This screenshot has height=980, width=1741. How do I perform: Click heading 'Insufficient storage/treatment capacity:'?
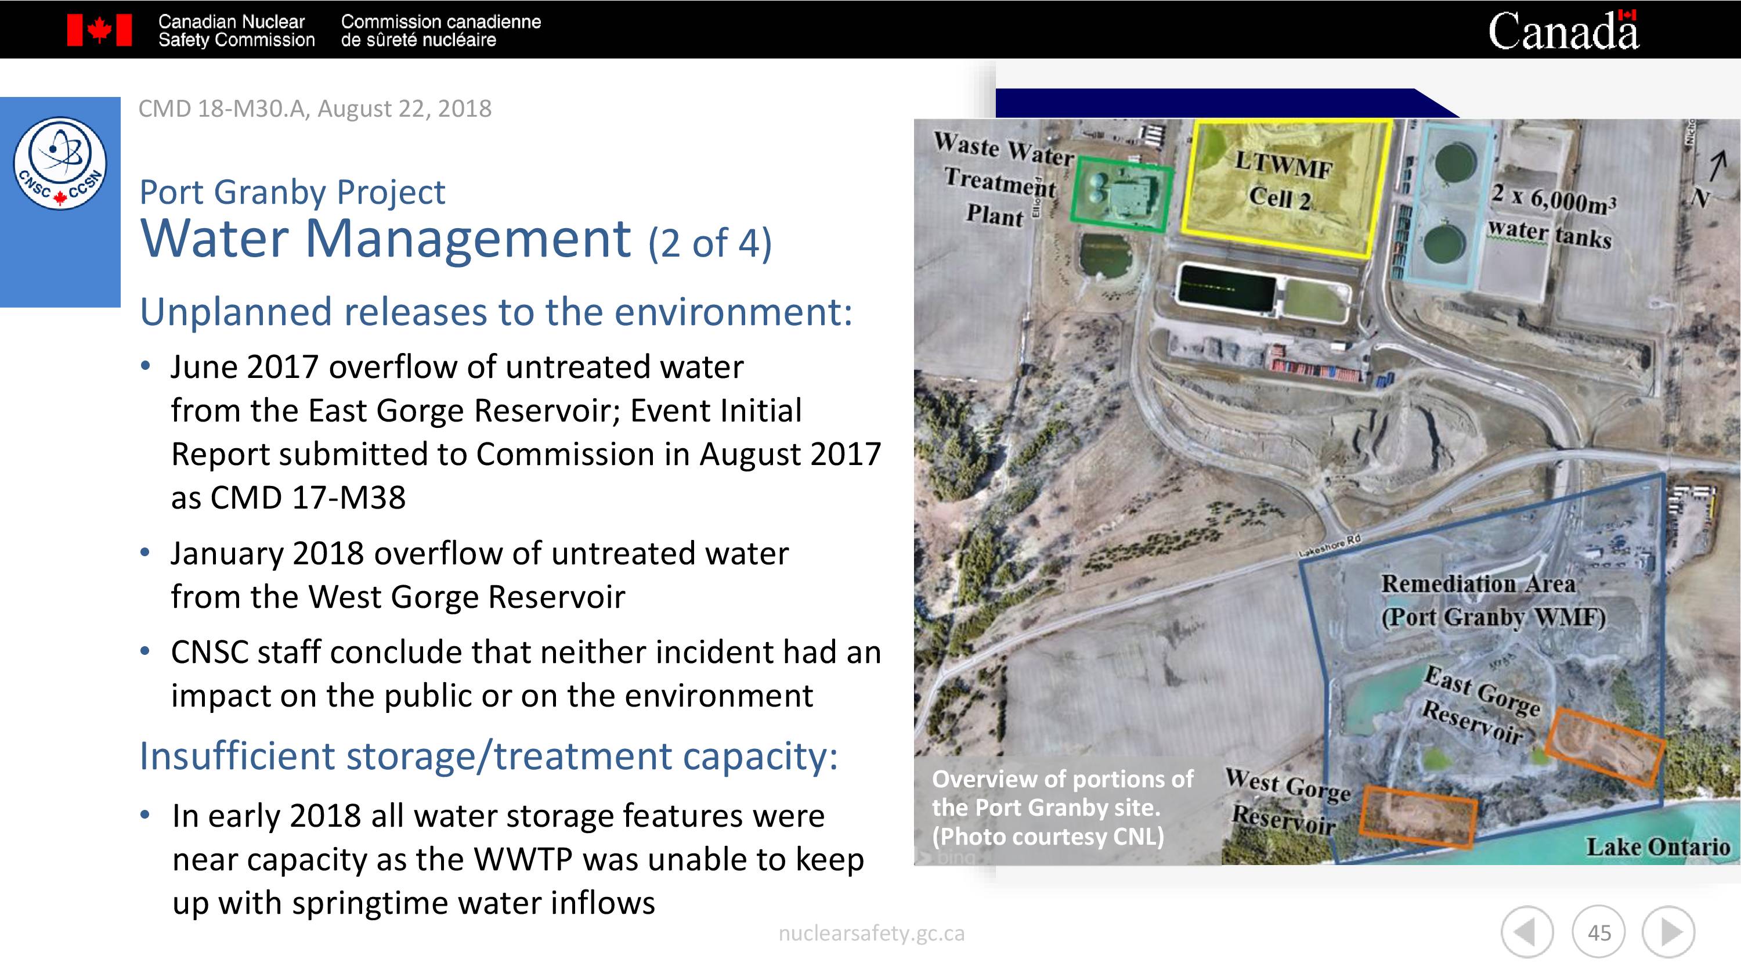(489, 755)
